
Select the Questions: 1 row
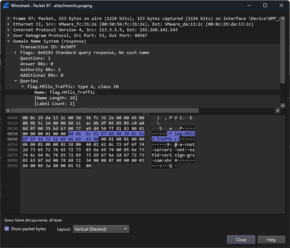[x=143, y=58]
